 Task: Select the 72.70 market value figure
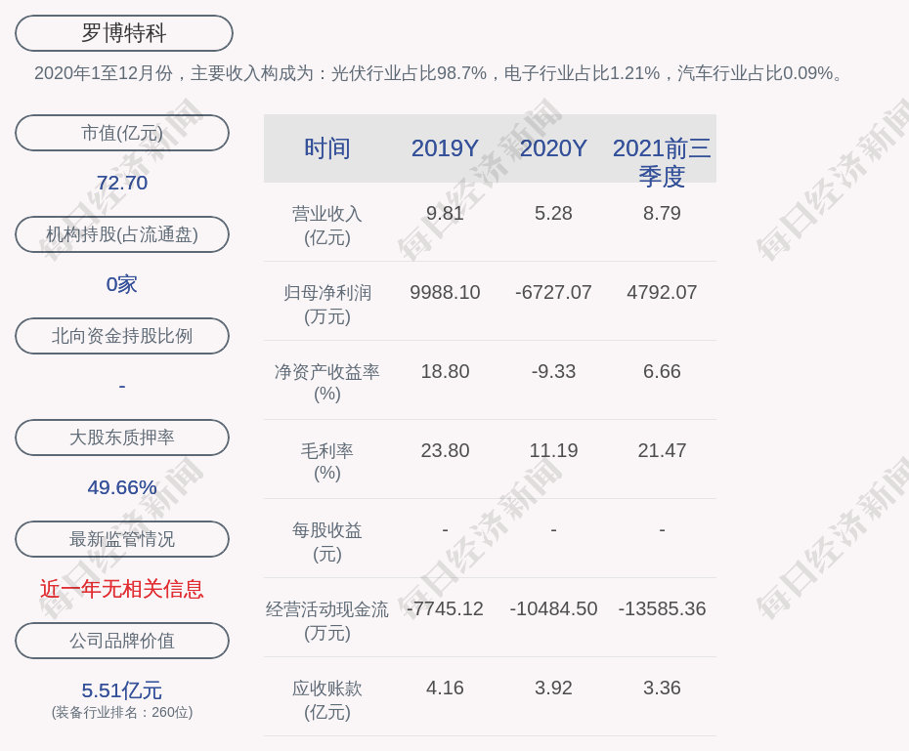(x=121, y=183)
